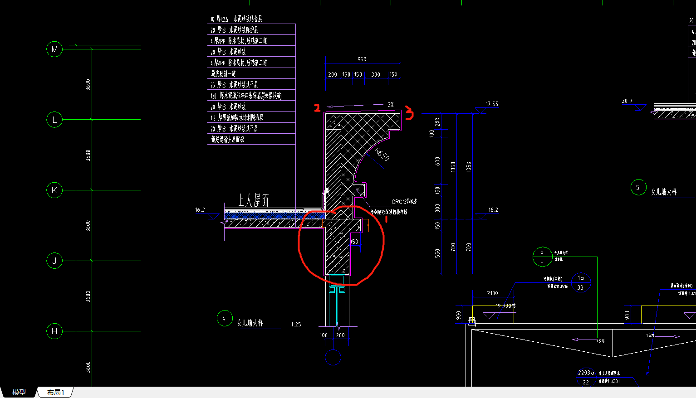Image resolution: width=696 pixels, height=398 pixels.
Task: Select grid axis bubble J
Action: click(54, 261)
